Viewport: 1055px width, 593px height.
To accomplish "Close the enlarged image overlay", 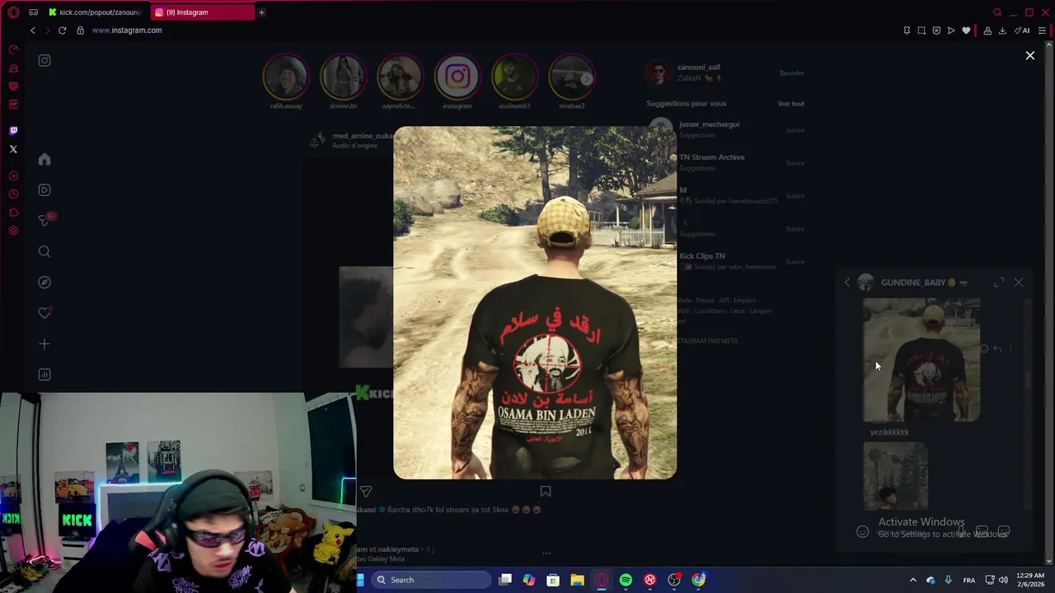I will 1029,55.
